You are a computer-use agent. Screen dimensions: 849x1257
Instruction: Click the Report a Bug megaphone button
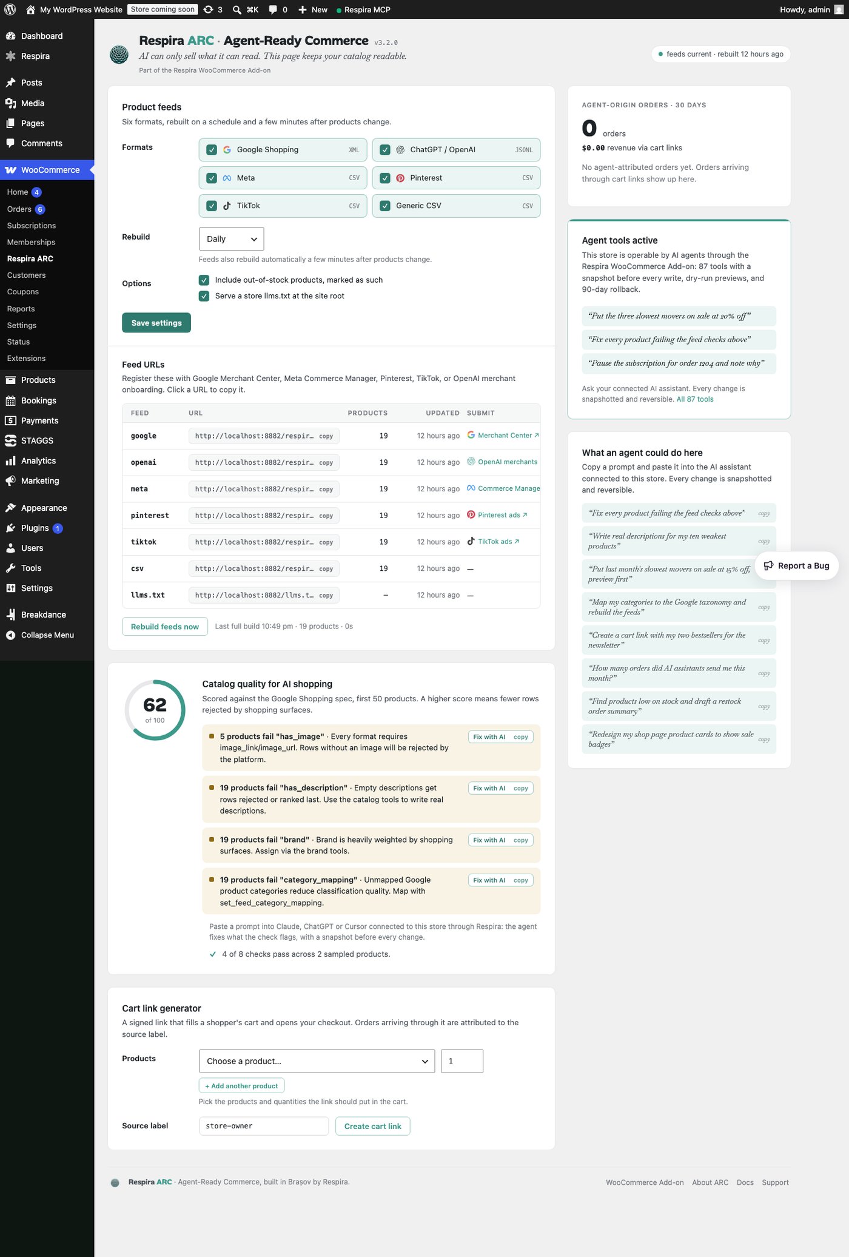pos(796,565)
